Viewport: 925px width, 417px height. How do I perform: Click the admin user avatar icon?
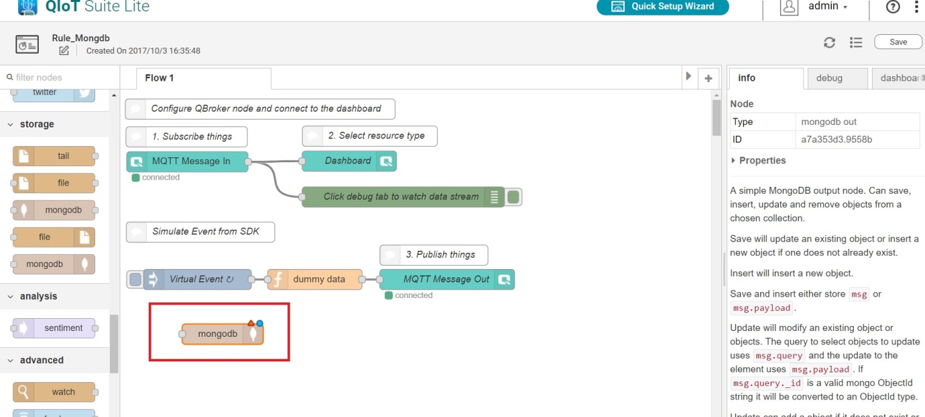click(789, 6)
